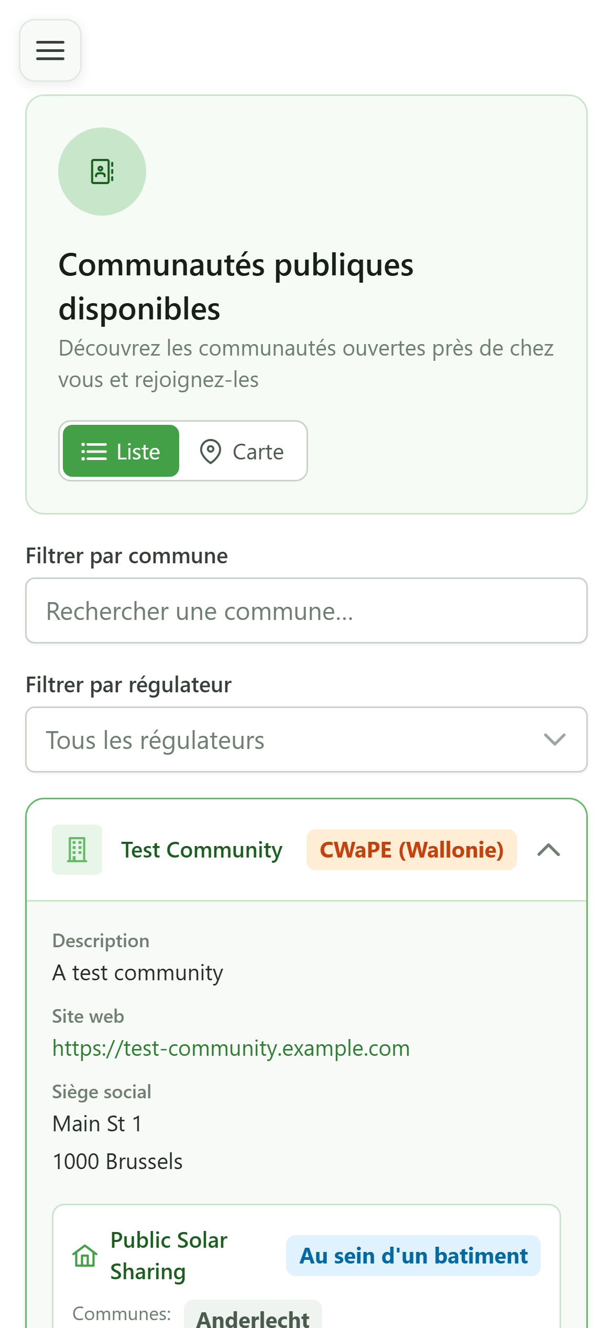This screenshot has width=613, height=1328.
Task: Open the hamburger navigation menu
Action: (x=50, y=50)
